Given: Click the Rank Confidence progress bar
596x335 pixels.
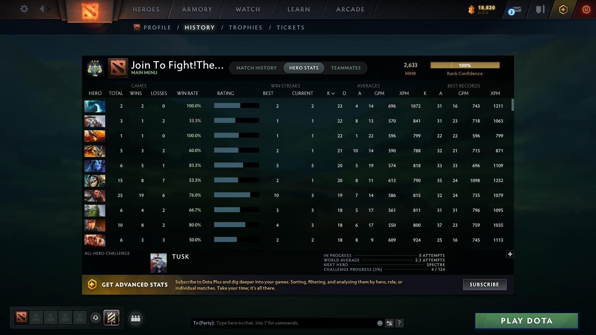Looking at the screenshot, I should [465, 65].
